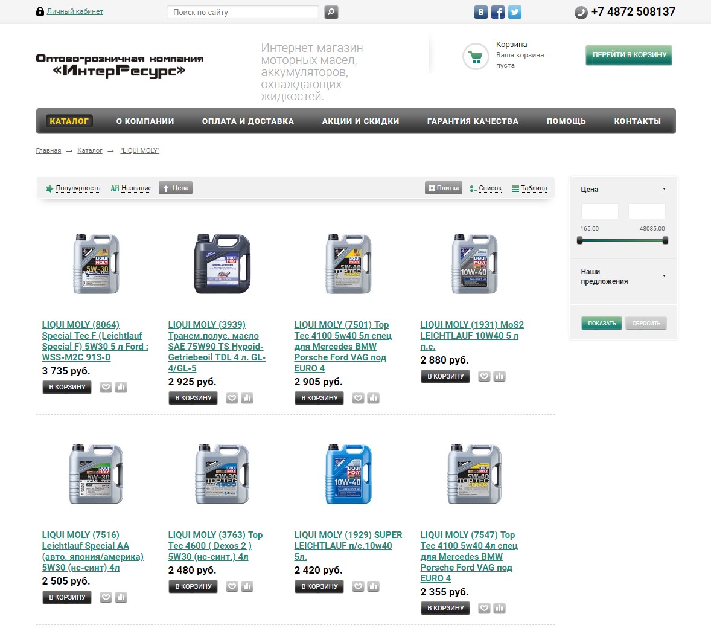711x631 pixels.
Task: Click the search magnifier icon button
Action: (x=331, y=12)
